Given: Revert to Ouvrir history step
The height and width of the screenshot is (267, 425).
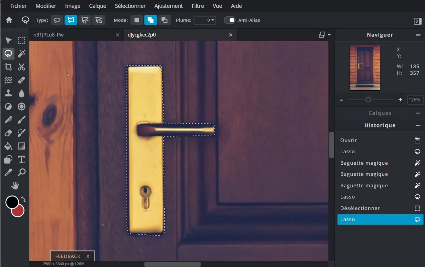Looking at the screenshot, I should [x=380, y=140].
